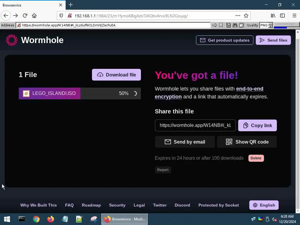Click the Download file button
300x225 pixels.
(116, 75)
